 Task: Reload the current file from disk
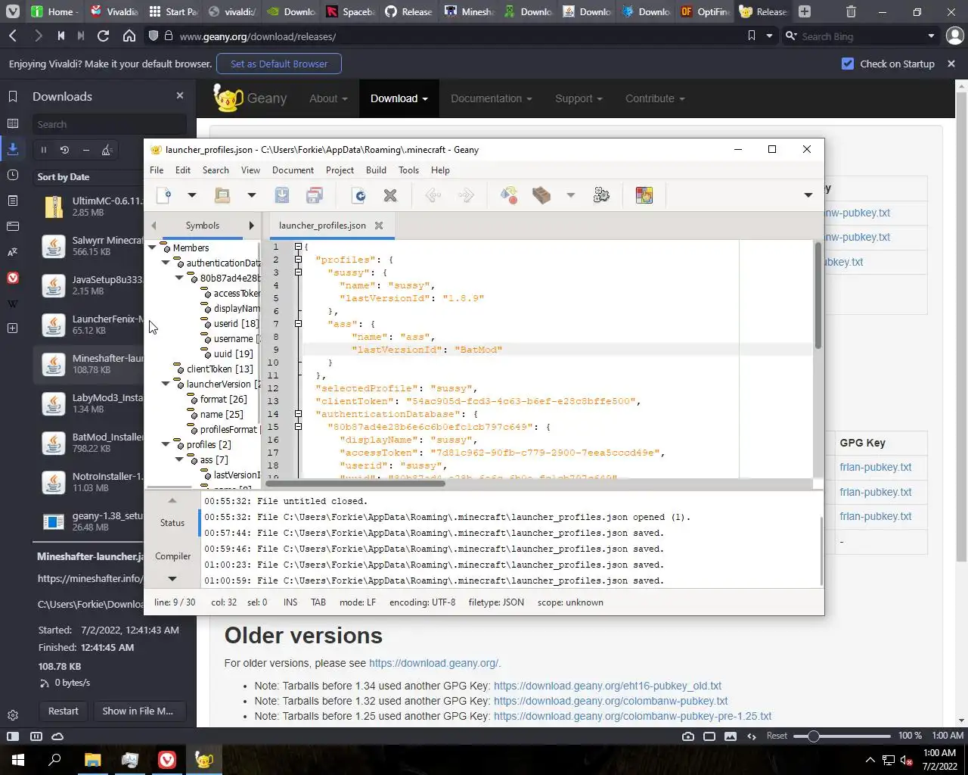pos(359,195)
